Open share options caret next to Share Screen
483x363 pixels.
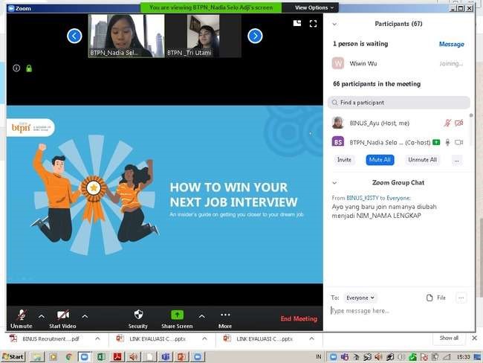(202, 316)
